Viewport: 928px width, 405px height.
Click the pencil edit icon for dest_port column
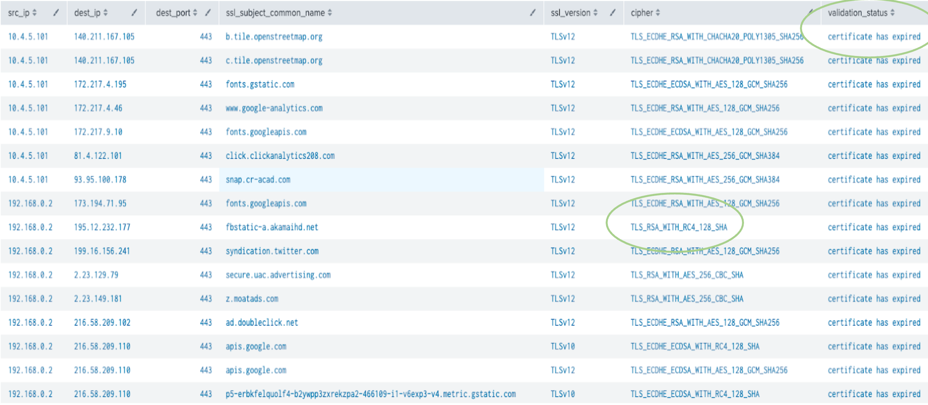coord(208,13)
